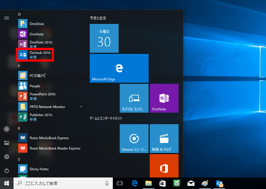Open the power options button
The image size is (266, 189).
(x=6, y=171)
